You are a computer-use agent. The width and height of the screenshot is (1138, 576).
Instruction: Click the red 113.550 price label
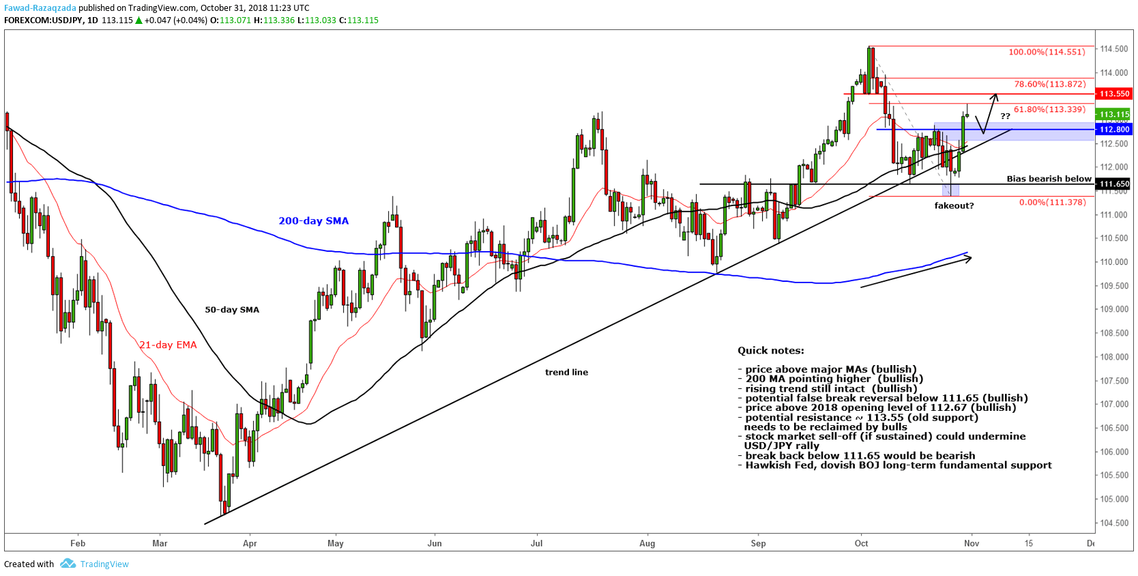pos(1114,93)
